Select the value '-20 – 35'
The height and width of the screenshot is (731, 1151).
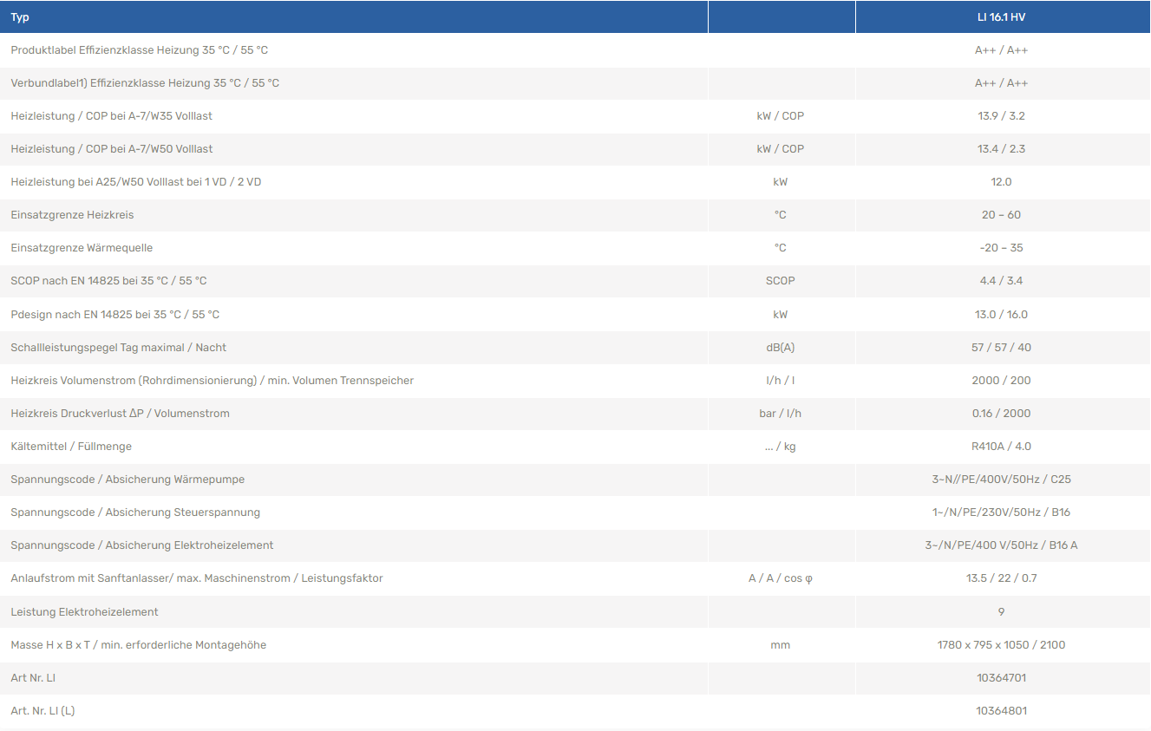tap(1001, 248)
